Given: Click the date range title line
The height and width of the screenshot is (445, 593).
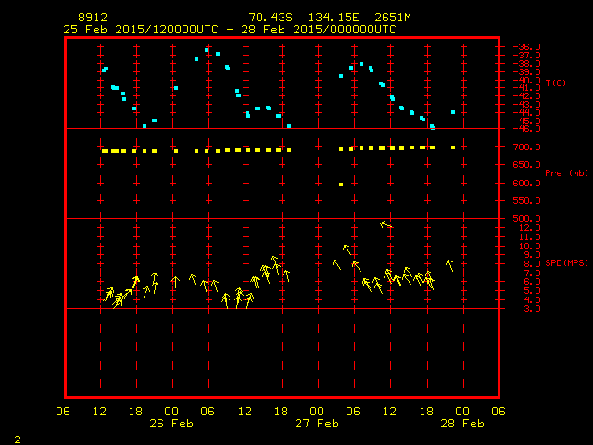Looking at the screenshot, I should tap(230, 29).
